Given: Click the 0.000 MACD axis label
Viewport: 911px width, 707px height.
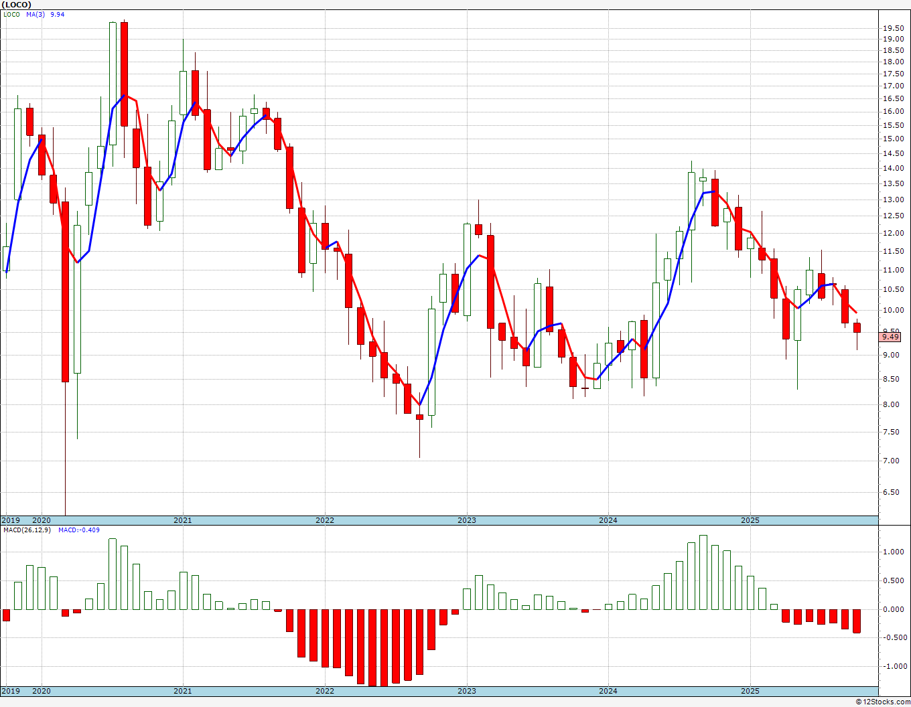Looking at the screenshot, I should pyautogui.click(x=892, y=609).
